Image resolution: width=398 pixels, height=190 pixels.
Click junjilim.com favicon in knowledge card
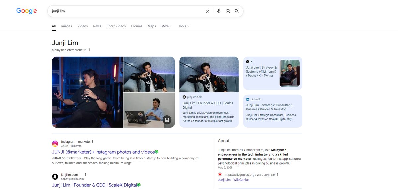click(x=184, y=97)
